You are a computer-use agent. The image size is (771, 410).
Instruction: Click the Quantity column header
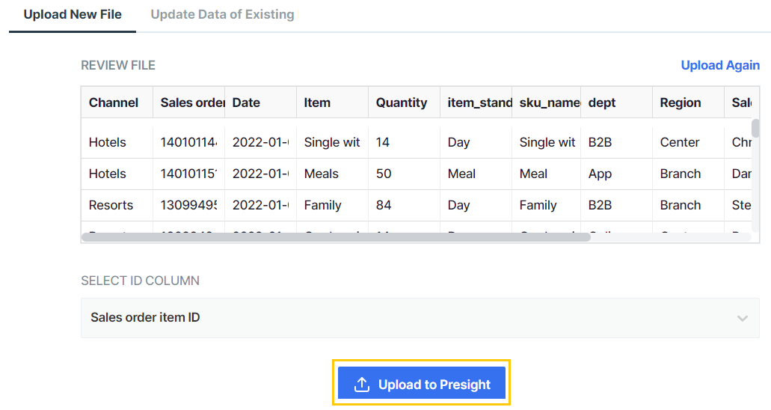pyautogui.click(x=402, y=102)
